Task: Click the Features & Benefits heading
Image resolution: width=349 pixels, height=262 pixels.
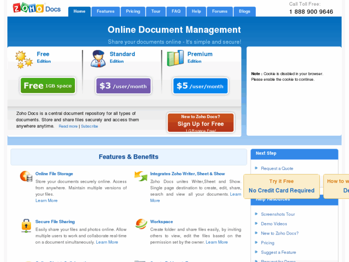Action: point(129,157)
